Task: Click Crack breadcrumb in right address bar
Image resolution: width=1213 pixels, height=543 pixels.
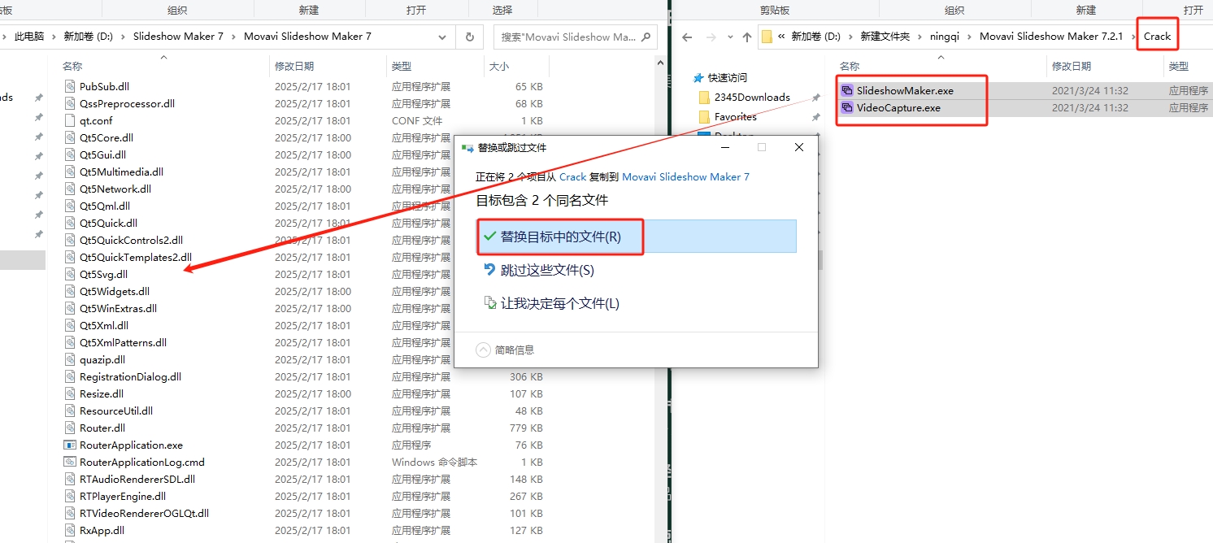Action: click(x=1157, y=37)
